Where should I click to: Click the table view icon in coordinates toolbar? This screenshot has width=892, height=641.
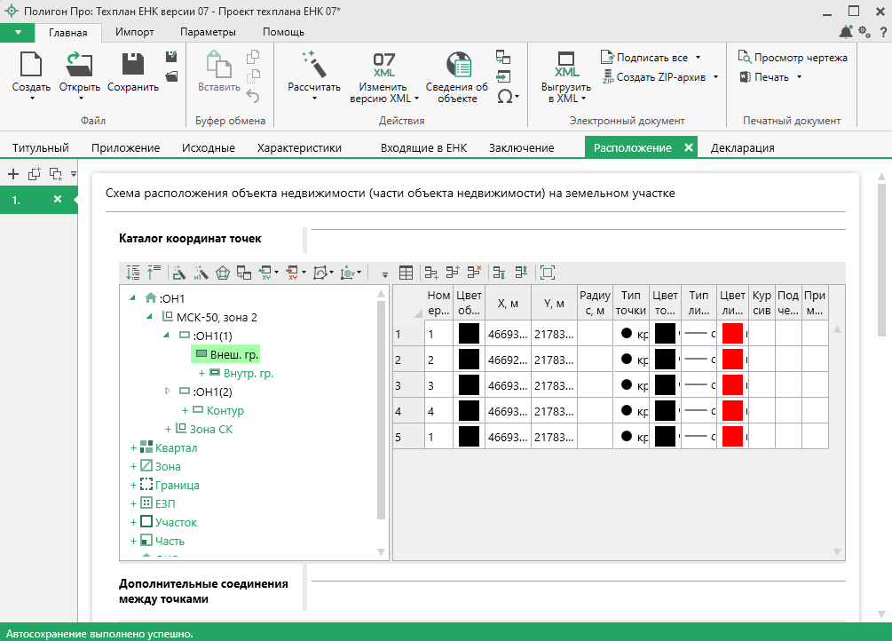pyautogui.click(x=407, y=273)
